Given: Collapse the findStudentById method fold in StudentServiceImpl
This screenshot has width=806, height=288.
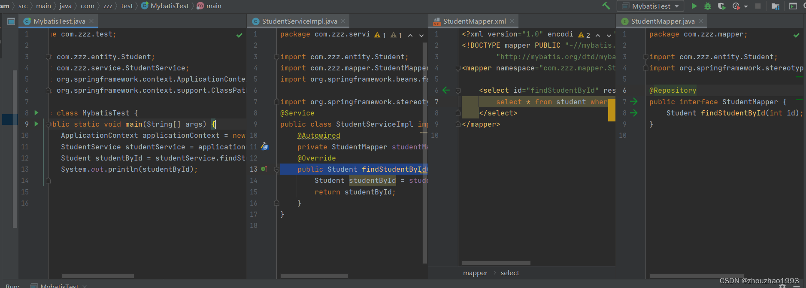Looking at the screenshot, I should pyautogui.click(x=277, y=170).
